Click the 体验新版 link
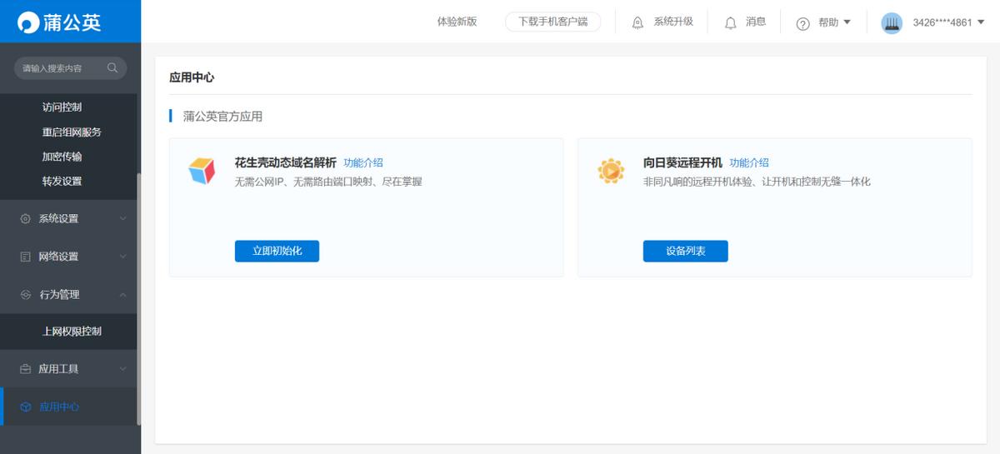Image resolution: width=1000 pixels, height=454 pixels. click(457, 22)
